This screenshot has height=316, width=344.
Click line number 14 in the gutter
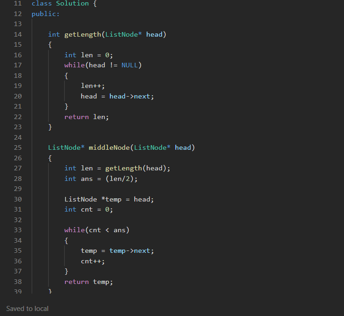pos(18,34)
